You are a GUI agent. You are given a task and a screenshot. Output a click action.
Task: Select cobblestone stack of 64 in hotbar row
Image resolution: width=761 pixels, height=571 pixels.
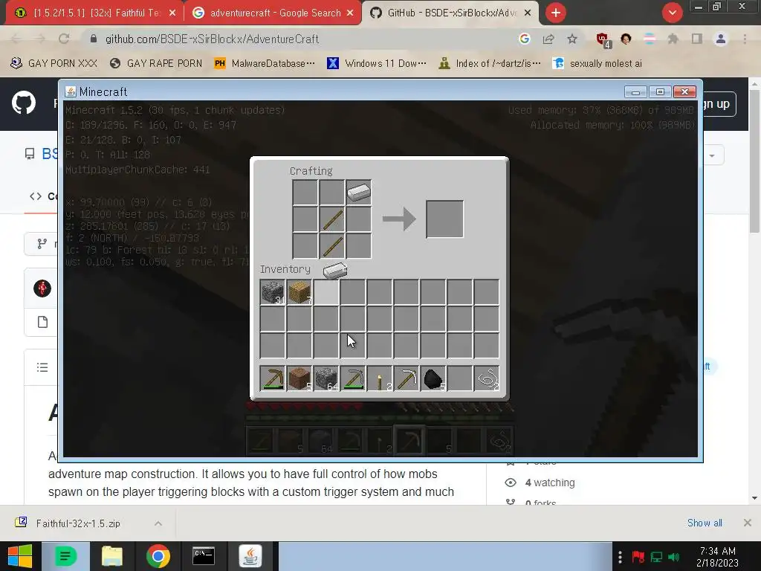point(326,378)
